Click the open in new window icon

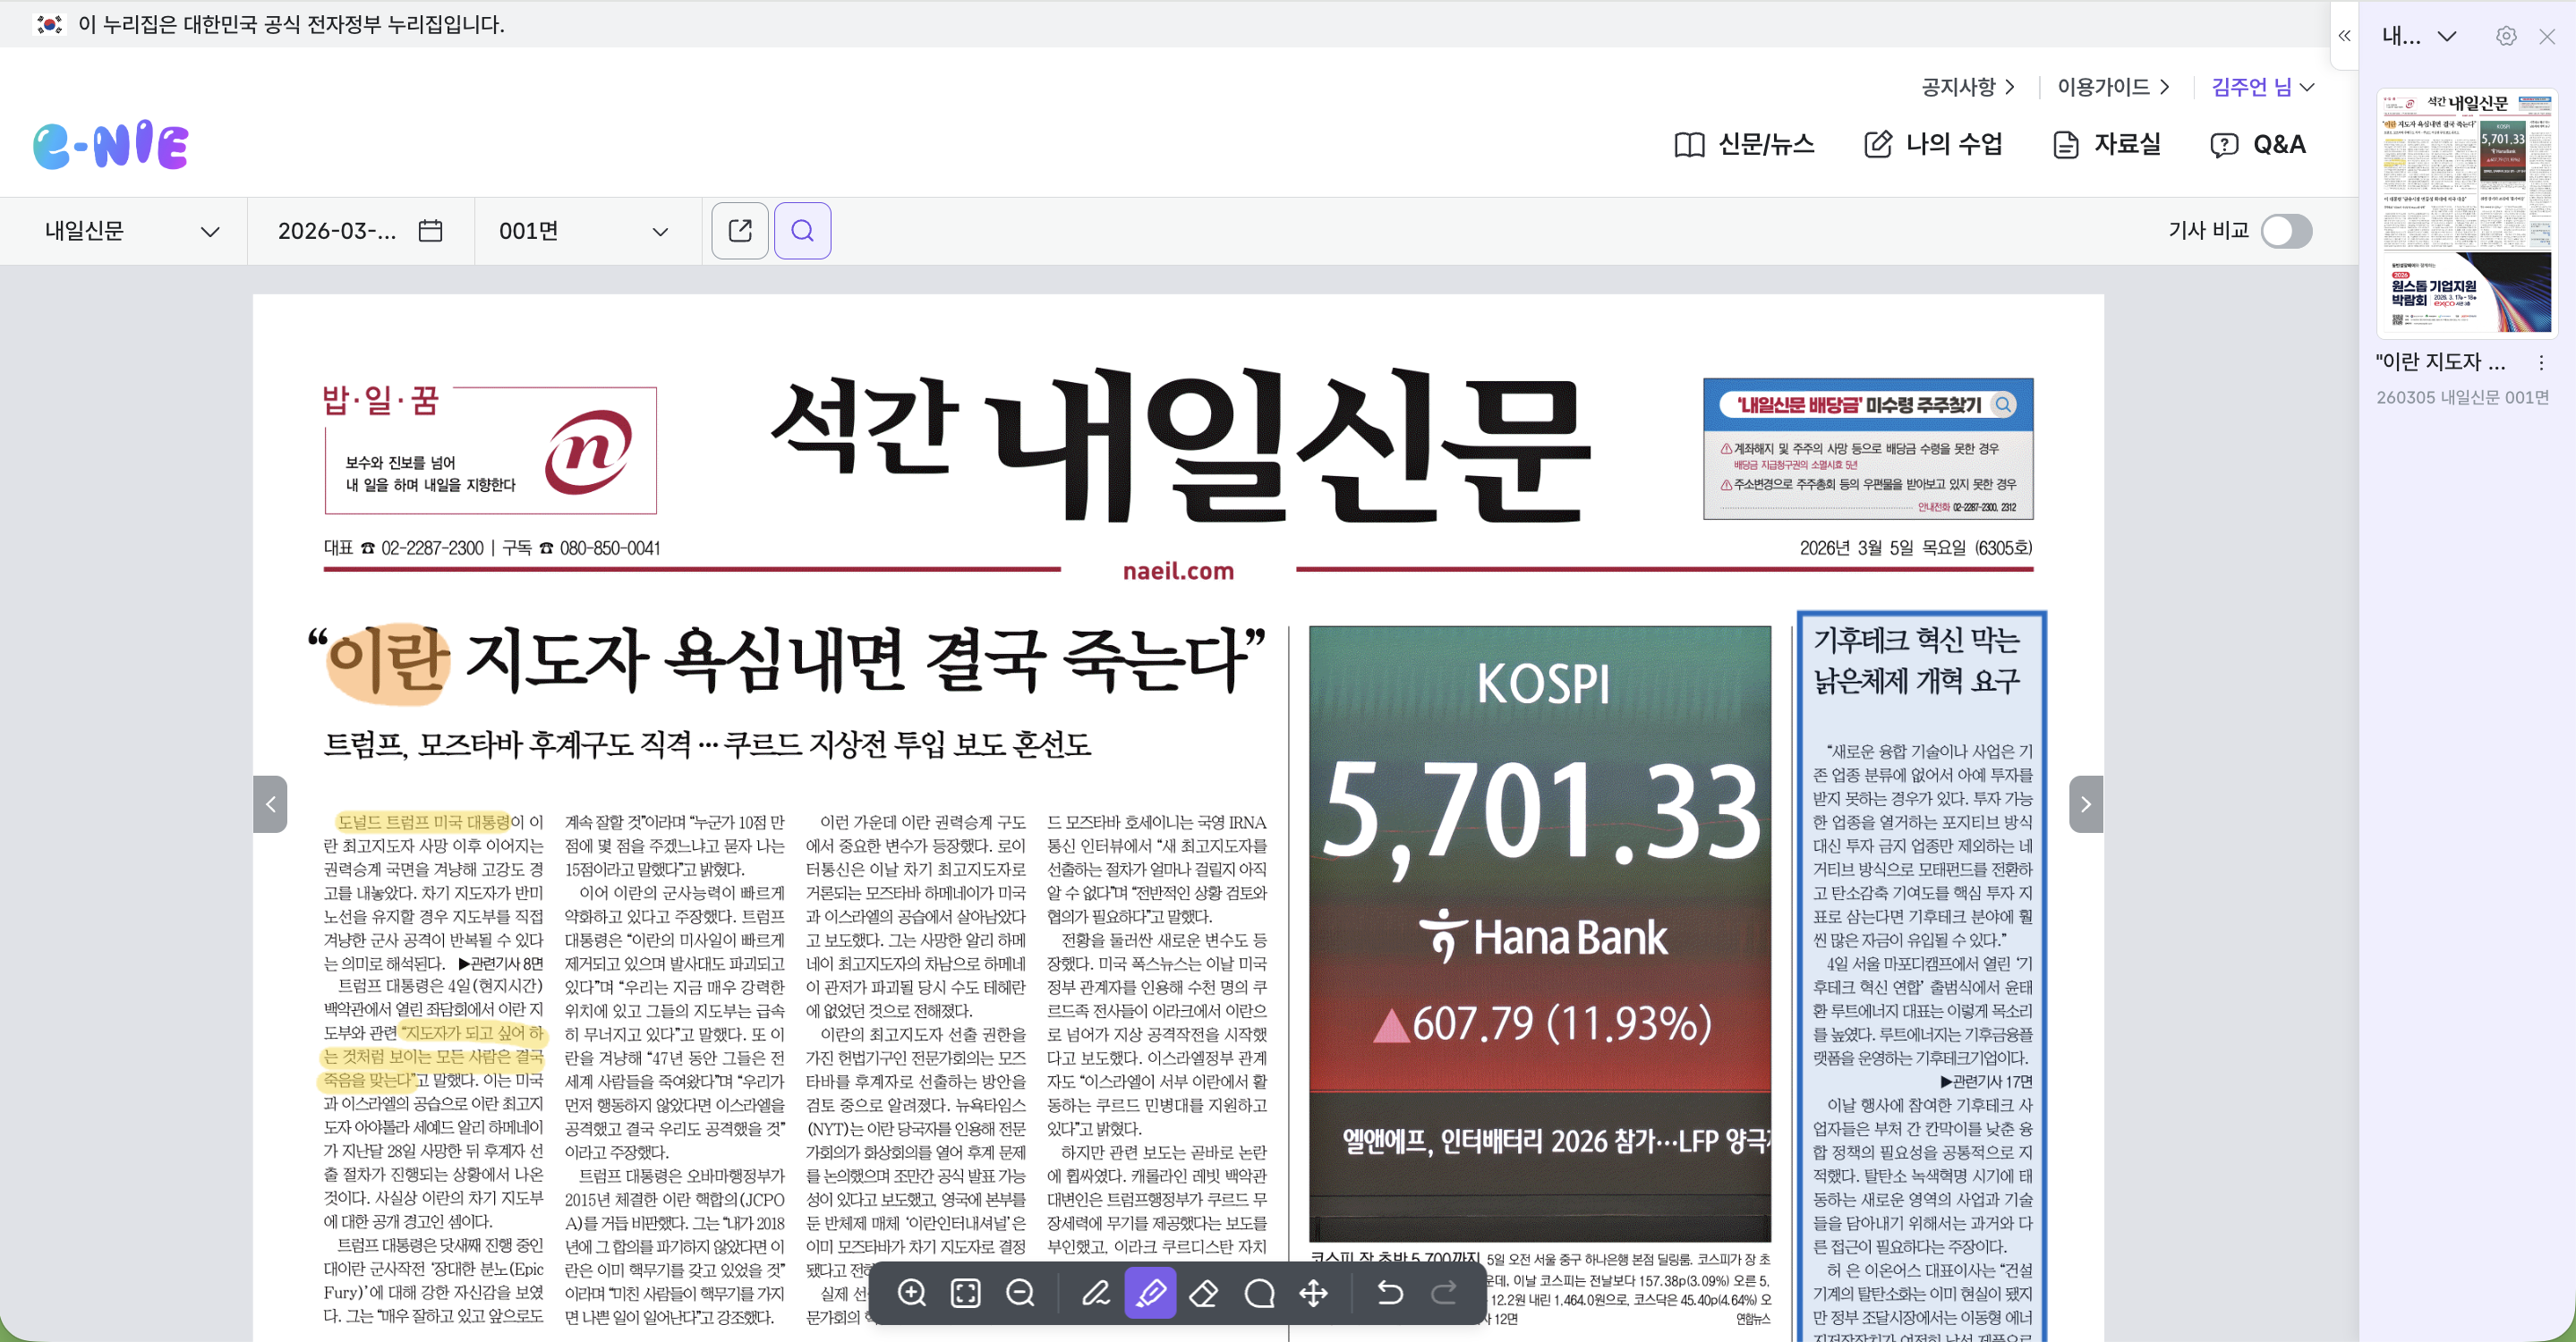tap(740, 231)
